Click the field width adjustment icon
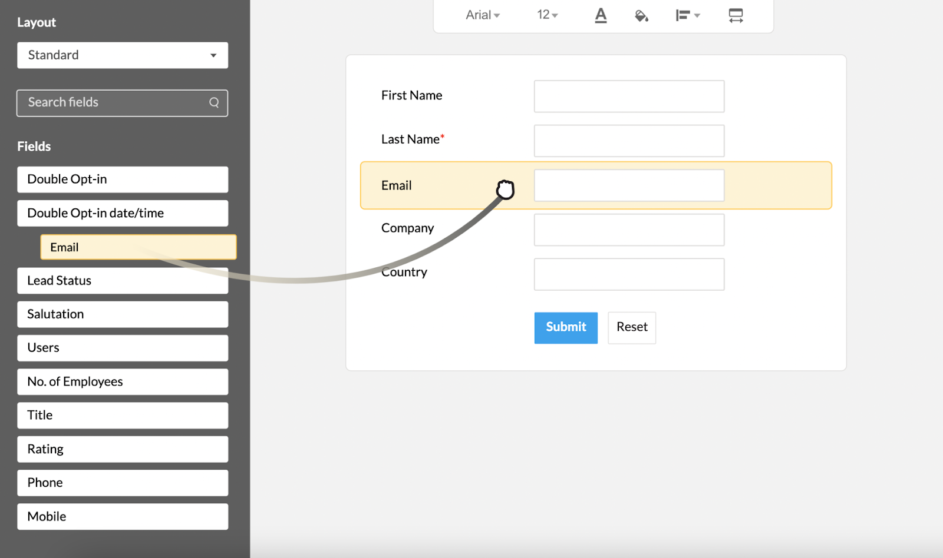The height and width of the screenshot is (558, 943). tap(736, 16)
